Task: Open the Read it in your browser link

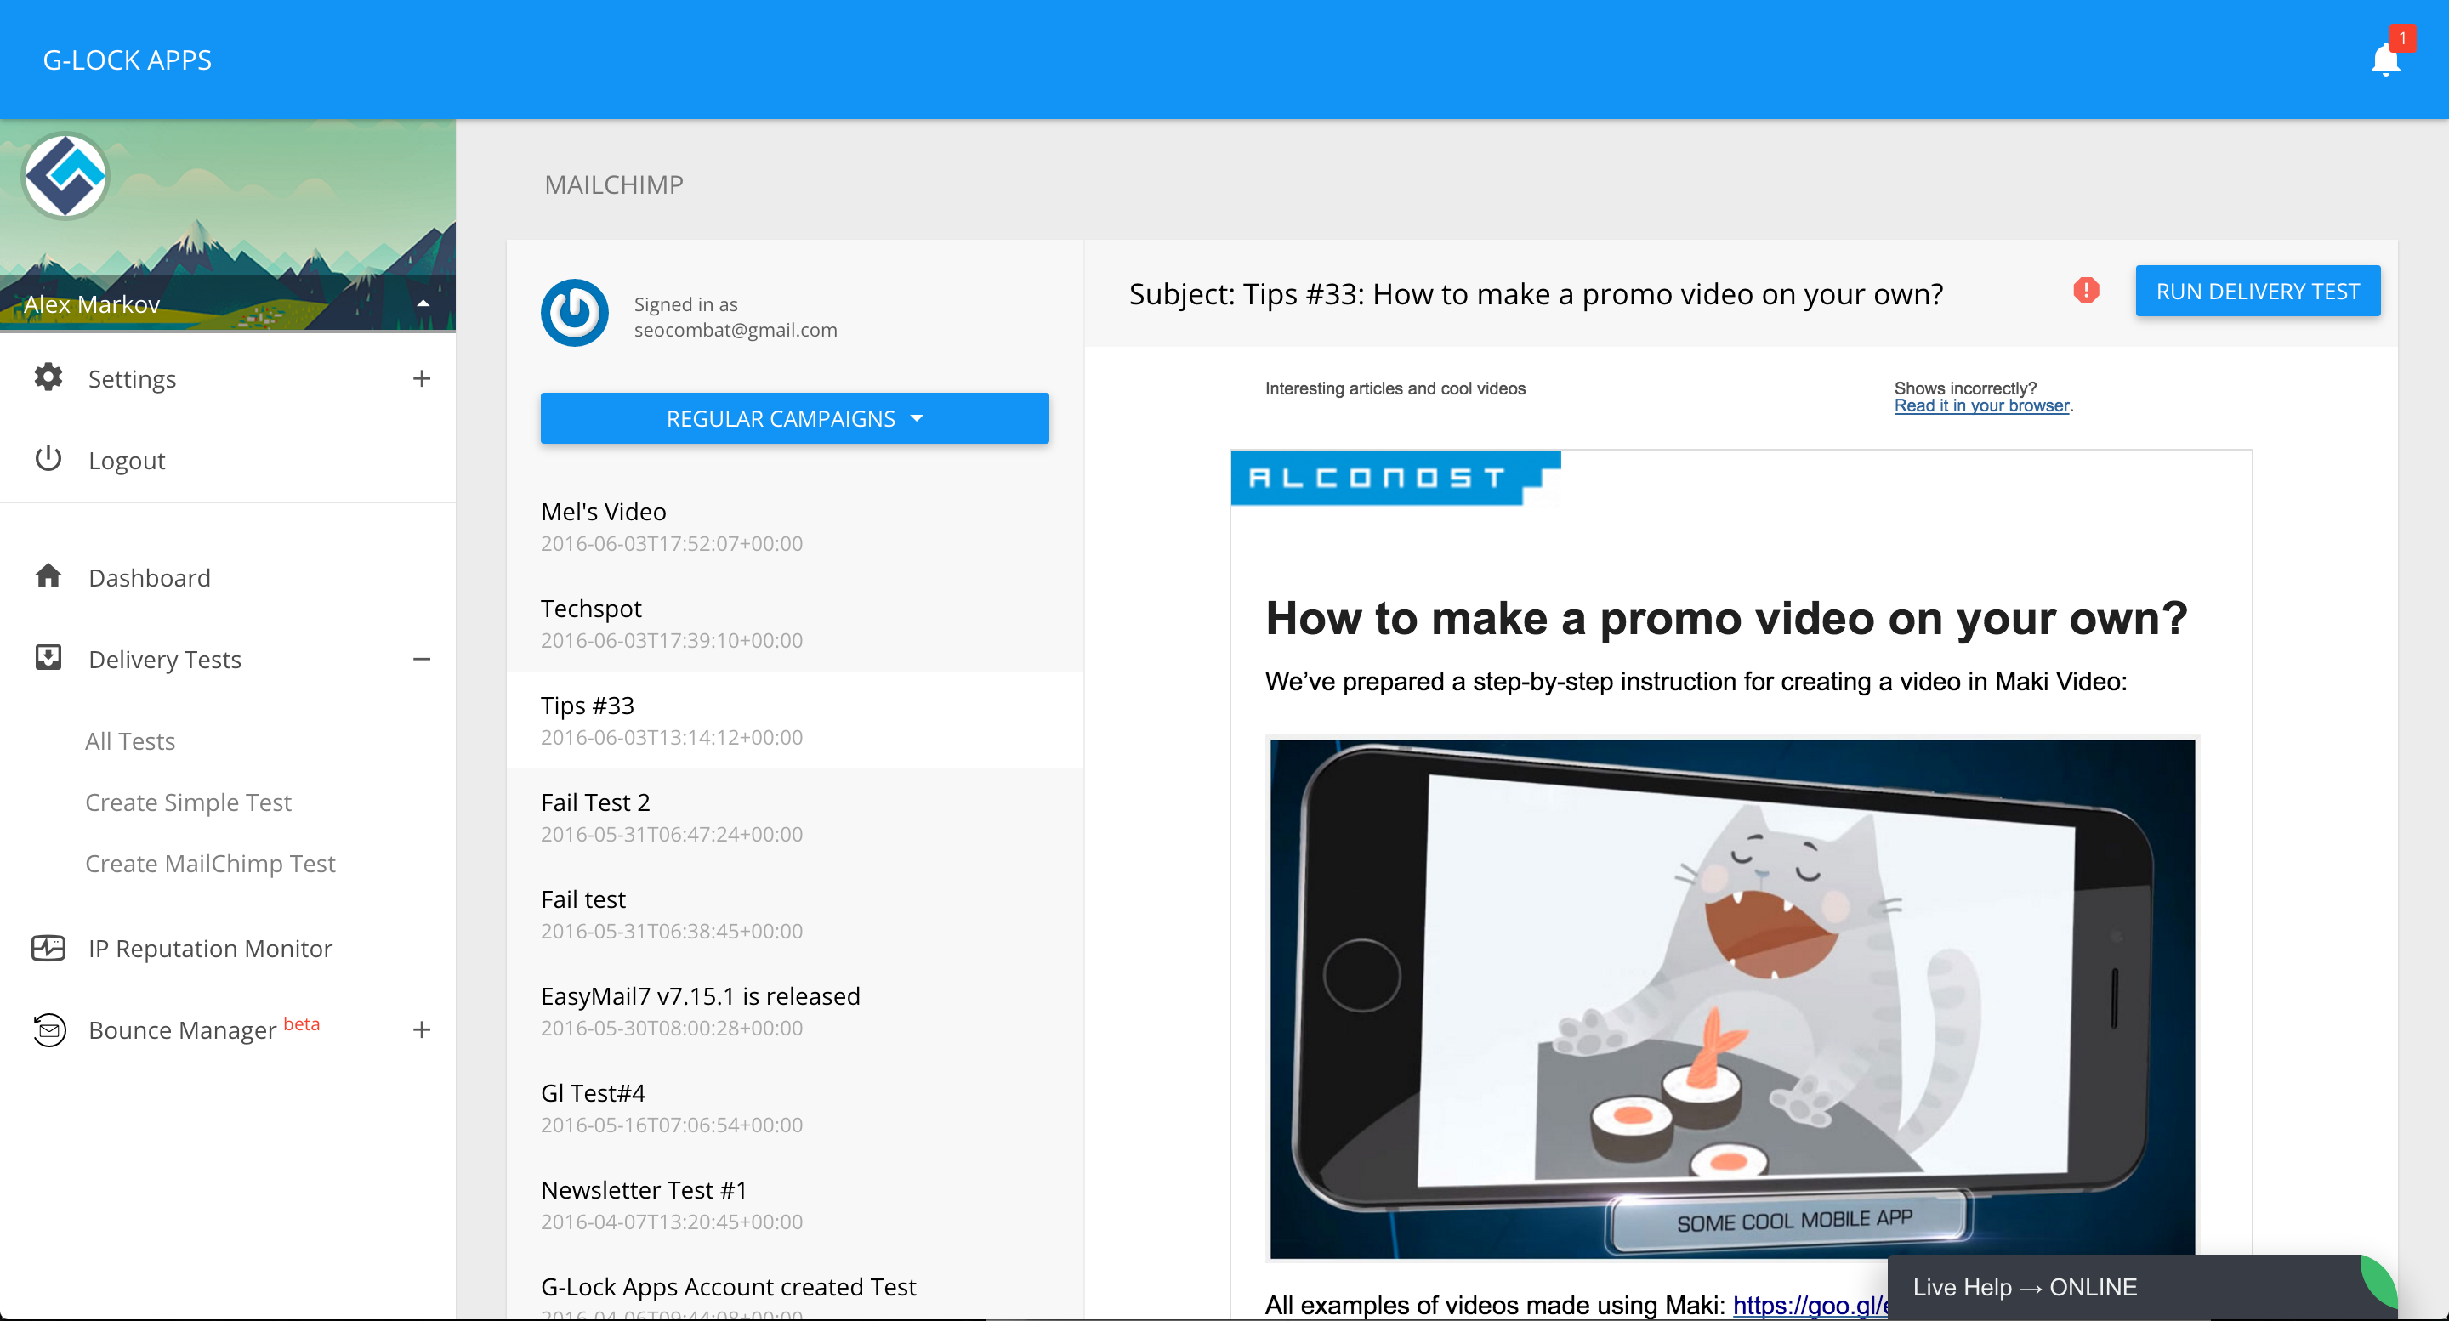Action: [1981, 405]
